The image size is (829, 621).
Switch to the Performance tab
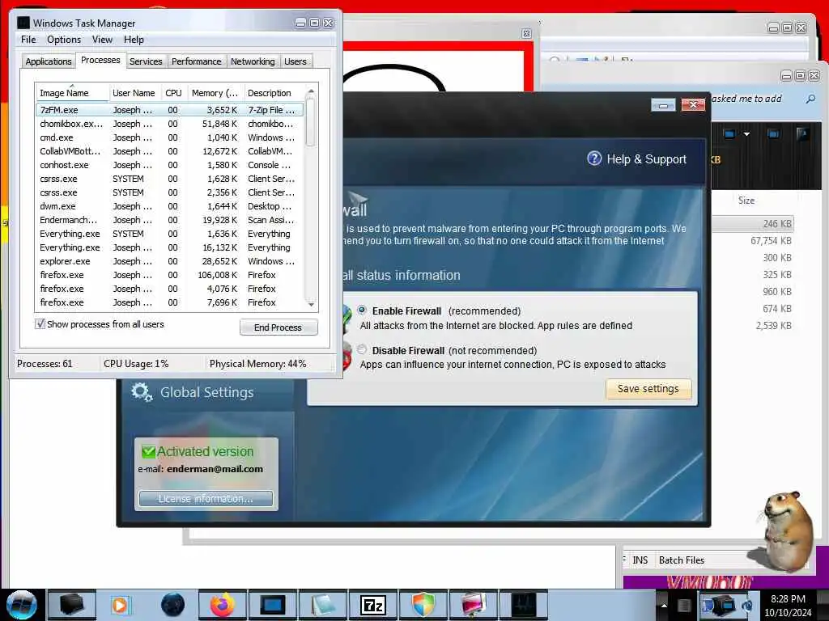196,61
